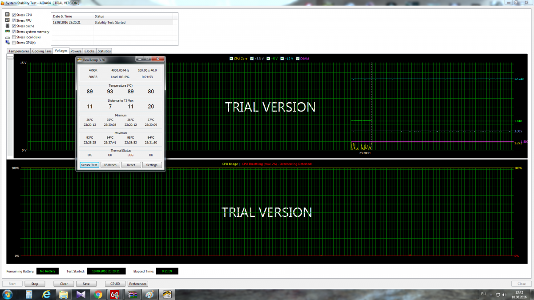
Task: Click the Visual Studio taskbar icon
Action: (x=81, y=294)
